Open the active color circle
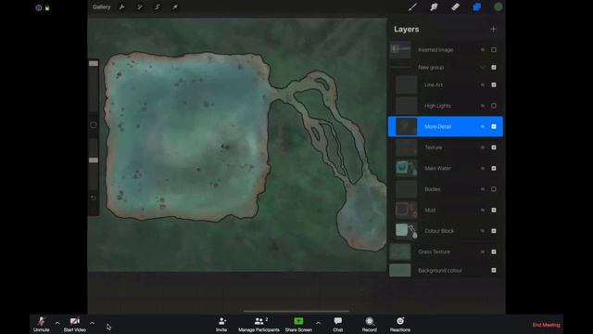This screenshot has height=334, width=593. 498,6
